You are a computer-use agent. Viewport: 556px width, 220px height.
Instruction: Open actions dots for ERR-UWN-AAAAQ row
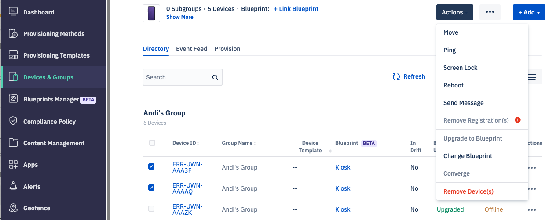(532, 189)
